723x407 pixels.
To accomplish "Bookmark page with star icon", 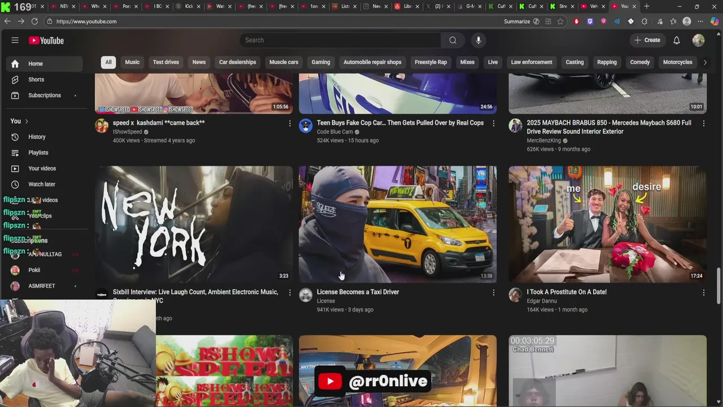I will click(560, 21).
